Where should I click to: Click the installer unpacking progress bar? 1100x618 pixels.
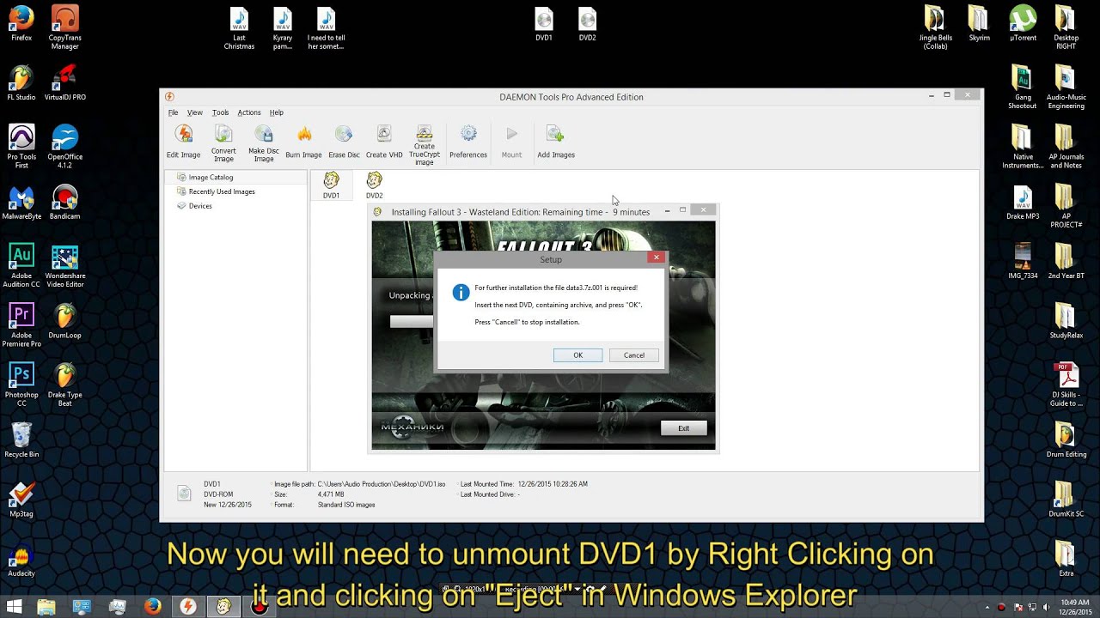pyautogui.click(x=412, y=322)
